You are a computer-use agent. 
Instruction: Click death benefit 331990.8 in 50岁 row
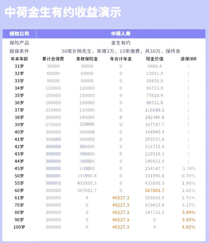tap(87, 176)
